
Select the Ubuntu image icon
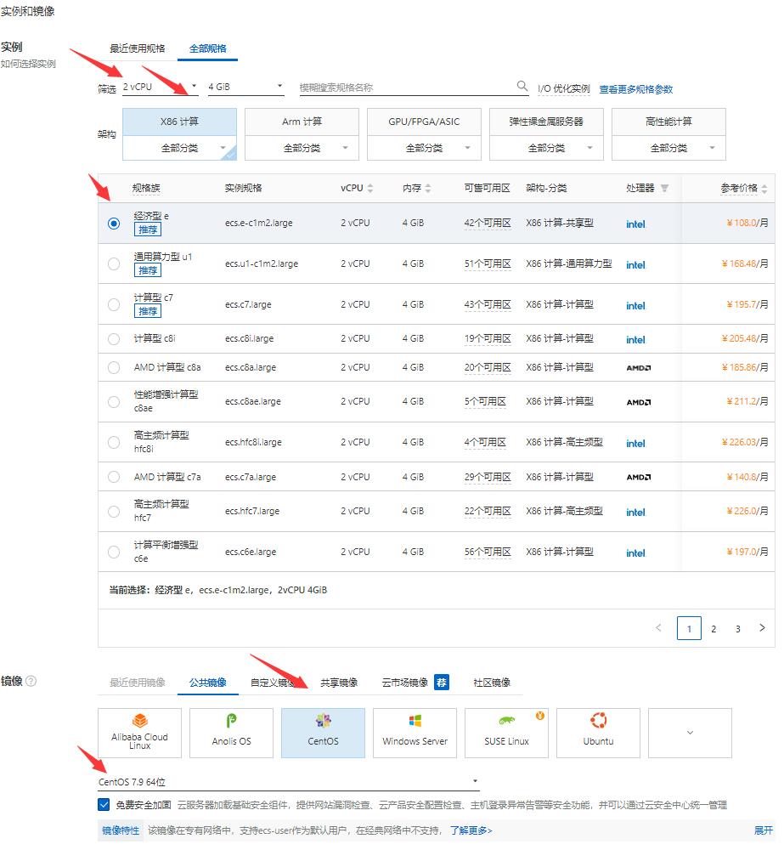pyautogui.click(x=598, y=733)
